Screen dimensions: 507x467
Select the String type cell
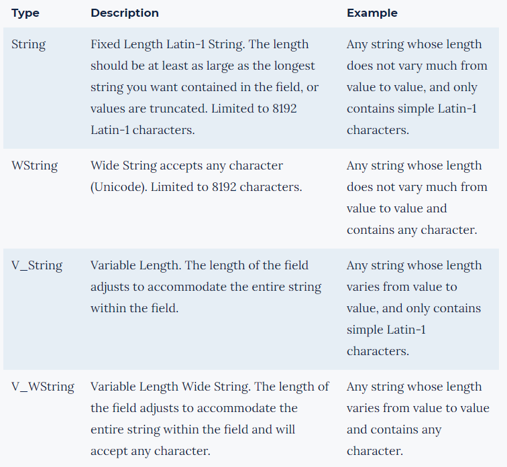(x=29, y=45)
